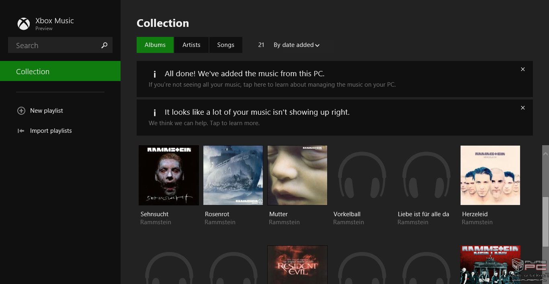Viewport: 549px width, 284px height.
Task: Click Rammstein artist under Mutter
Action: [284, 222]
